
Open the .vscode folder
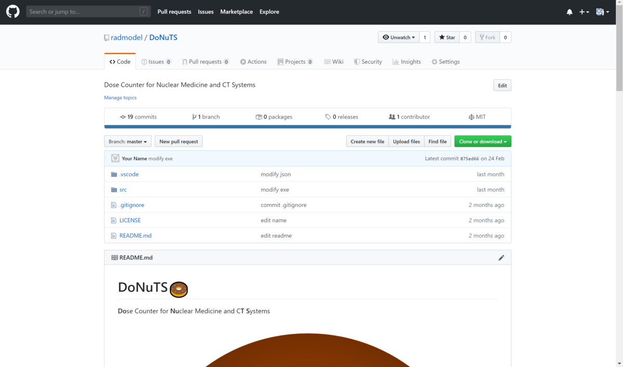[x=129, y=174]
